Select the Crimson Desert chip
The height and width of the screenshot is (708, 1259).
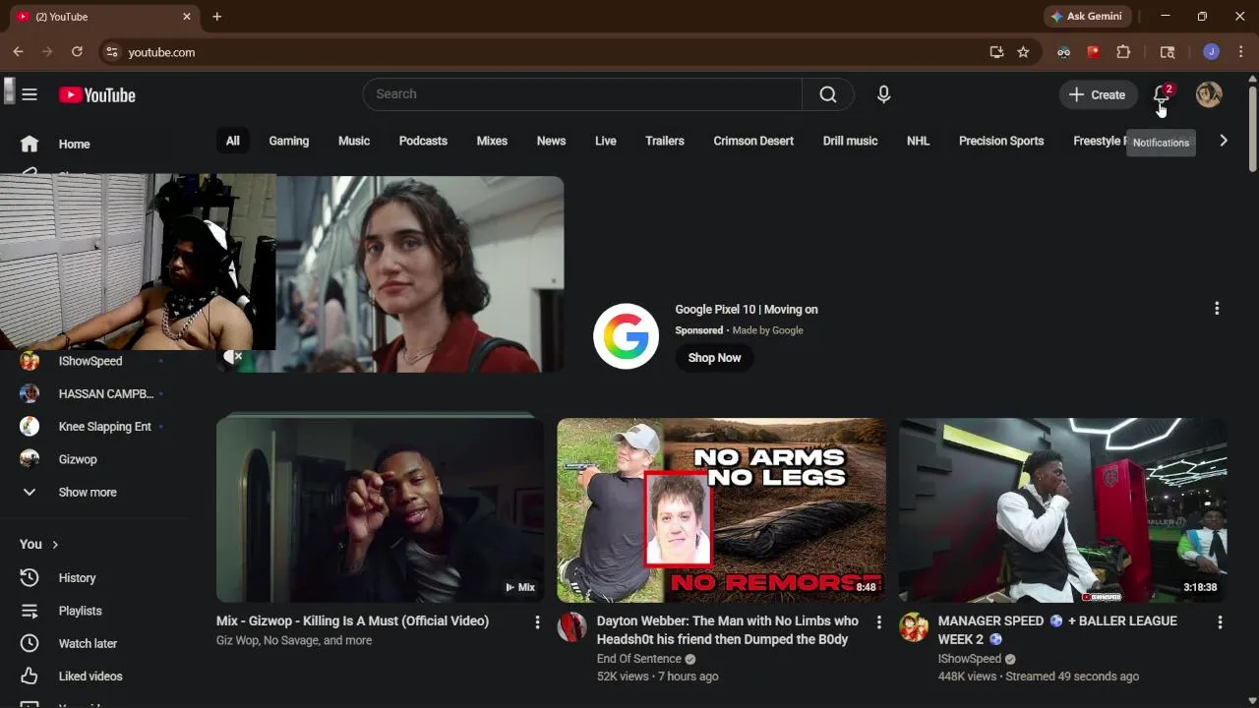click(753, 141)
